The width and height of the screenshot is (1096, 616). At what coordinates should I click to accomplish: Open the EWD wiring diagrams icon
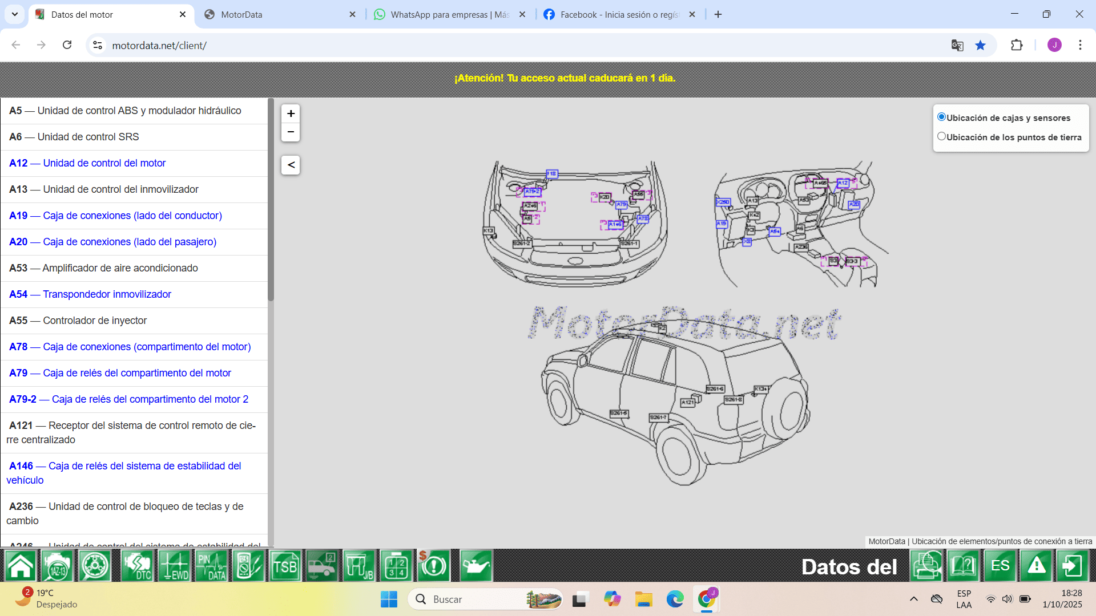pyautogui.click(x=175, y=566)
